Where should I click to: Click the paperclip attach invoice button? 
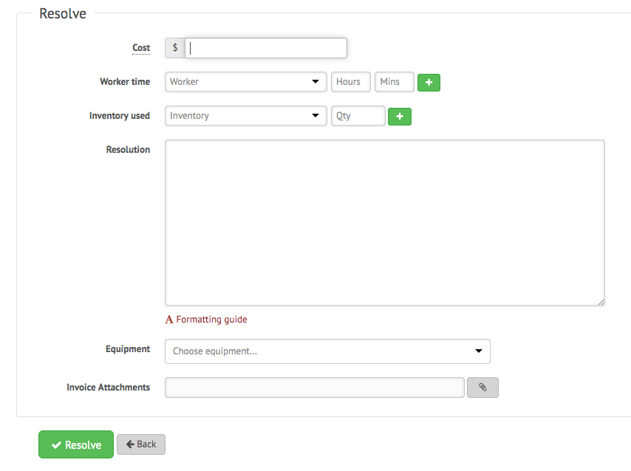click(x=482, y=388)
